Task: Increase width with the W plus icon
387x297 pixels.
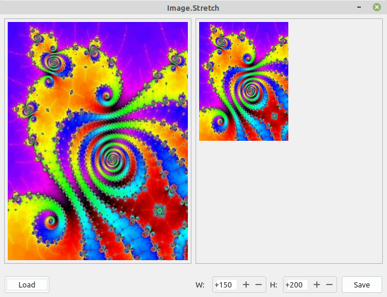Action: coord(246,285)
